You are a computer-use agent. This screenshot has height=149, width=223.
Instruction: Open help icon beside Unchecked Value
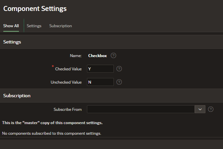(x=119, y=82)
